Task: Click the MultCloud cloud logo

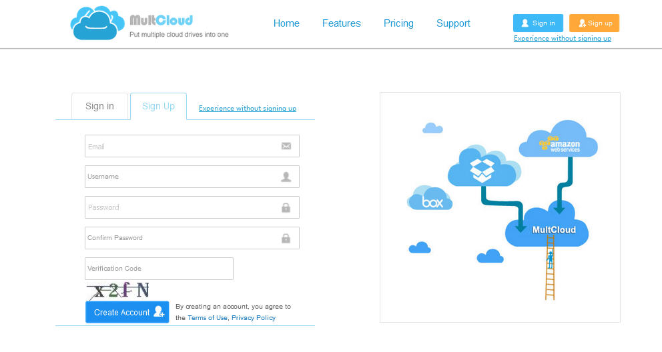Action: coord(97,23)
